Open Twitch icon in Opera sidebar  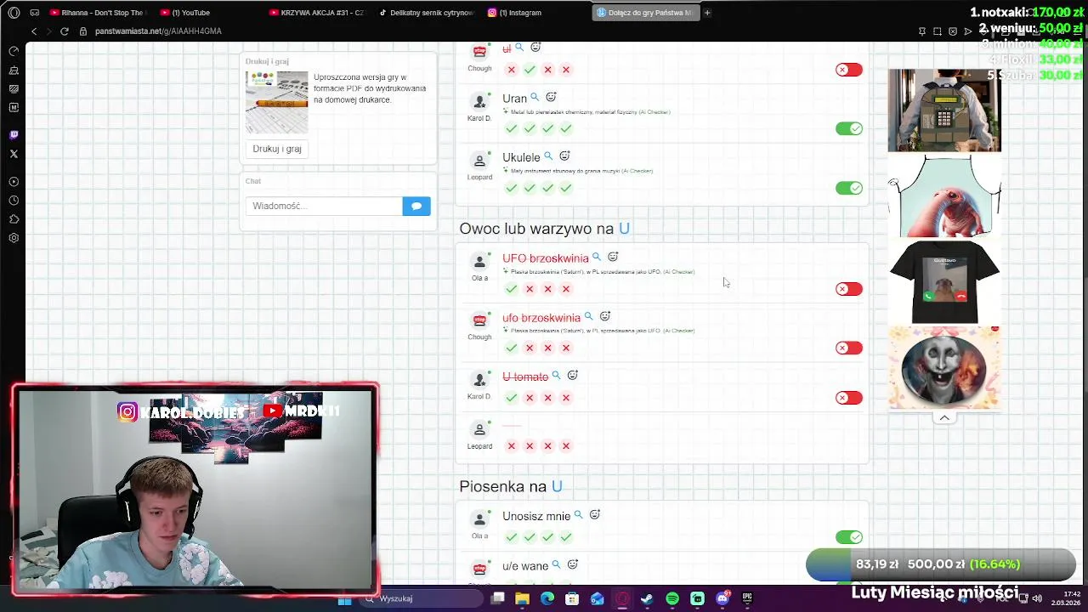pyautogui.click(x=14, y=134)
